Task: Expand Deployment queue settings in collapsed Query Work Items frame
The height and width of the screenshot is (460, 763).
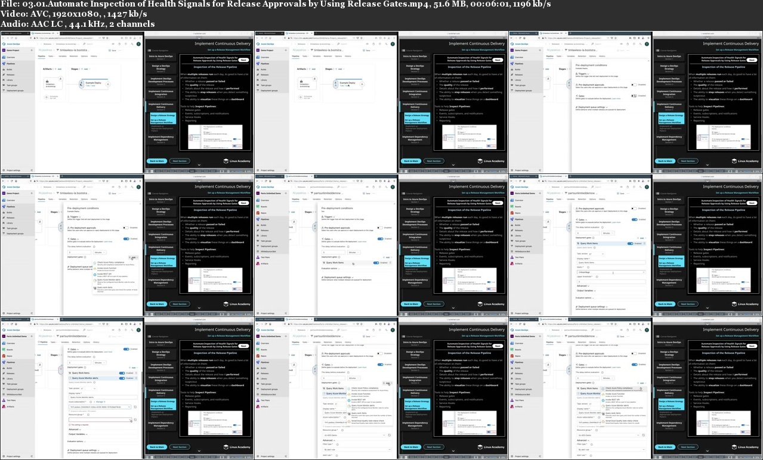Action: point(338,277)
